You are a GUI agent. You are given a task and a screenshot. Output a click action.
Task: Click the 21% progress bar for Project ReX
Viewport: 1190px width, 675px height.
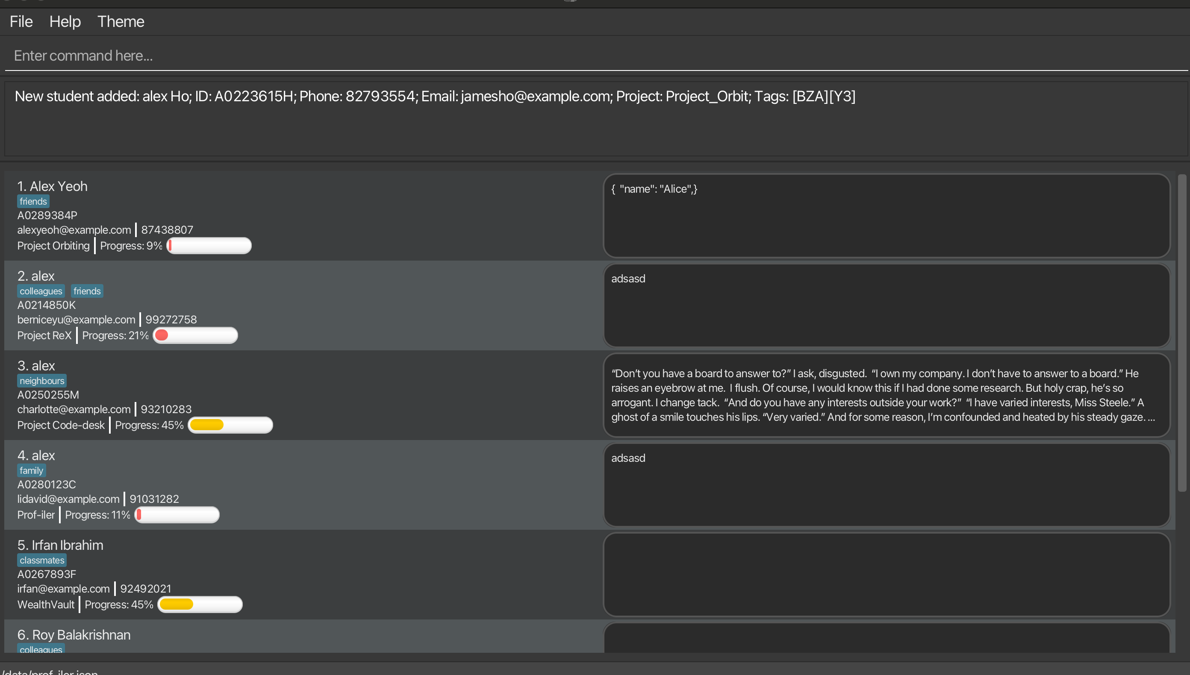coord(195,335)
